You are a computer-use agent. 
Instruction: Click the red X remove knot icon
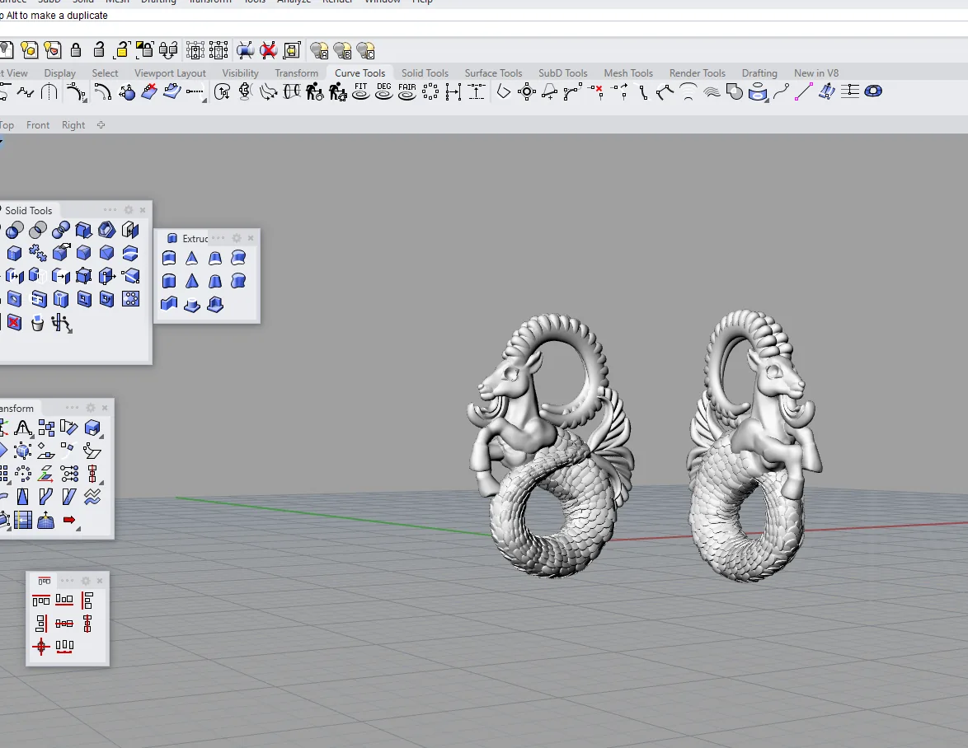click(x=596, y=92)
